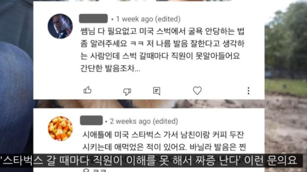Select the hidden username beside '2 weeks ago'

[91, 120]
